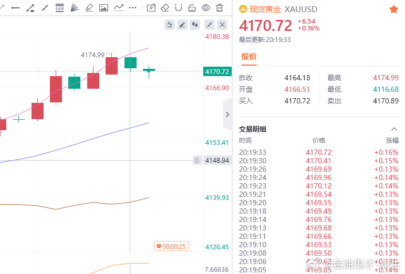Image resolution: width=405 pixels, height=274 pixels.
Task: Click the 开盘 value 4166.51
Action: 297,90
